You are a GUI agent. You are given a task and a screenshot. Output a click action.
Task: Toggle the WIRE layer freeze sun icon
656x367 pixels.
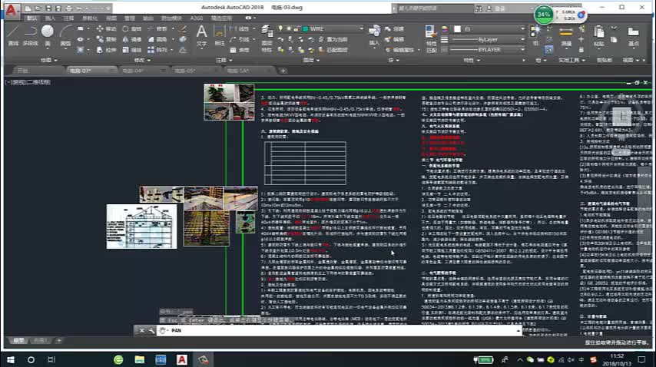coord(288,29)
